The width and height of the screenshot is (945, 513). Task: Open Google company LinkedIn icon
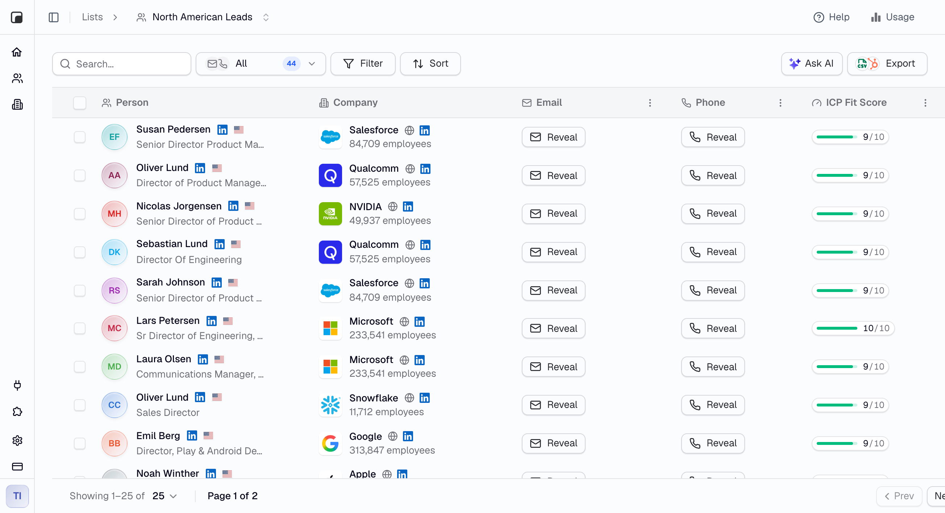pyautogui.click(x=408, y=436)
